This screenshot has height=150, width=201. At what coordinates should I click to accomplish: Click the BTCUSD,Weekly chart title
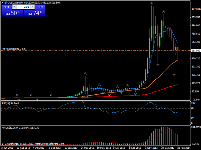14,3
